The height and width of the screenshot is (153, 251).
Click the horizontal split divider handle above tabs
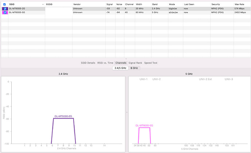click(x=126, y=59)
